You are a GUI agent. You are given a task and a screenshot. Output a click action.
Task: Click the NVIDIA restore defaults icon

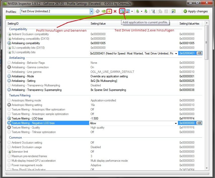[x=103, y=11]
